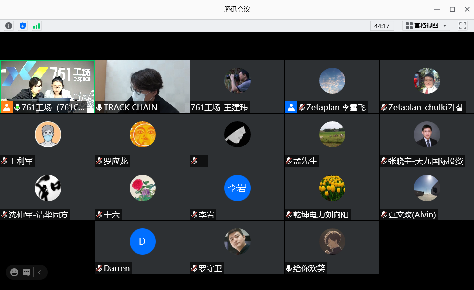Click the 44:17 meeting timer
The image size is (474, 290).
(382, 26)
